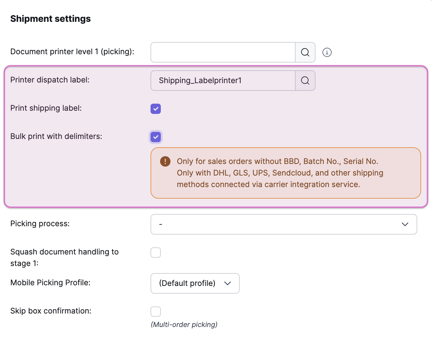Uncheck the Print shipping label checkbox

pos(156,109)
